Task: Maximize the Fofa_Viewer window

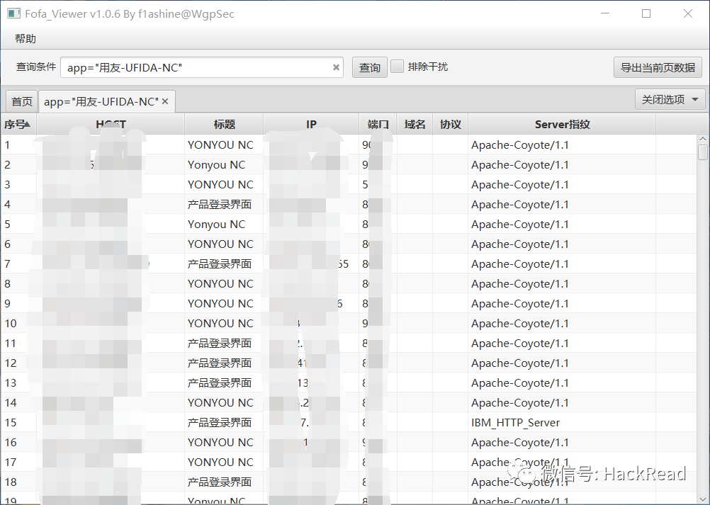Action: click(x=646, y=13)
